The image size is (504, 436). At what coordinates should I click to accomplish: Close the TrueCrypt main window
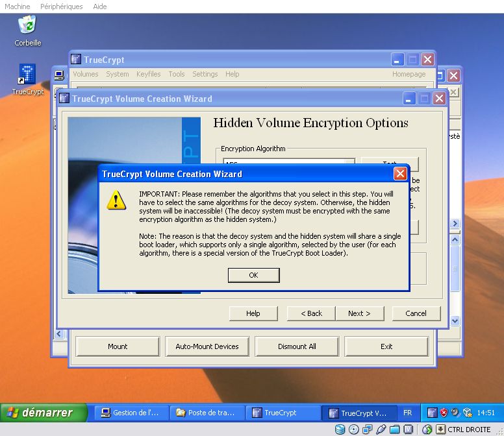click(x=428, y=60)
